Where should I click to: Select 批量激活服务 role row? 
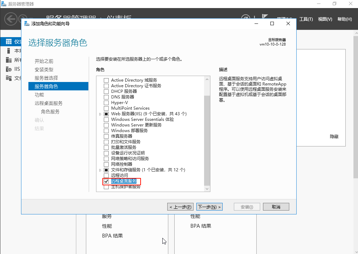123,147
